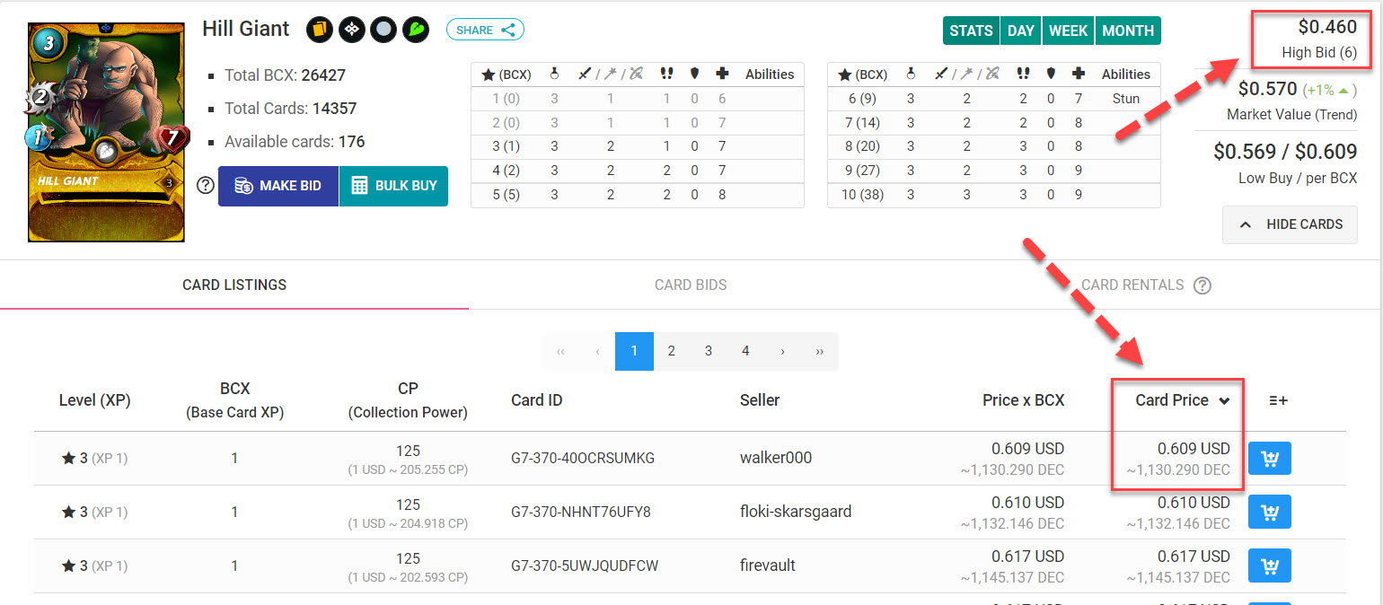This screenshot has width=1383, height=605.
Task: Switch to the CARD BIDS tab
Action: (x=691, y=285)
